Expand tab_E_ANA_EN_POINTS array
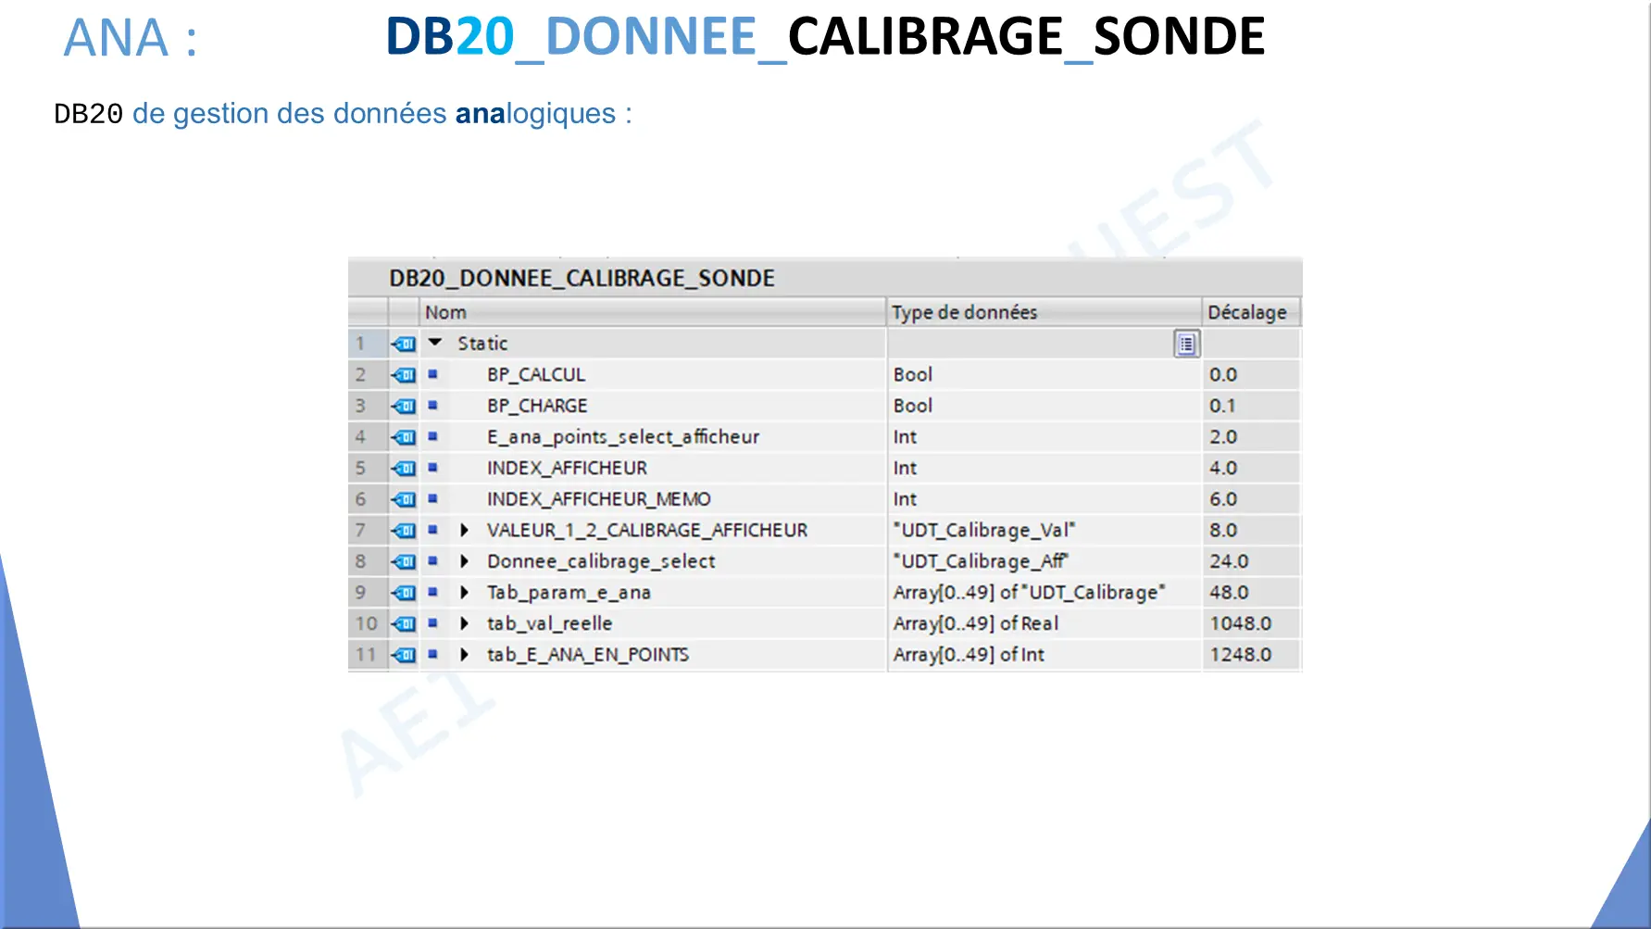Image resolution: width=1651 pixels, height=929 pixels. click(465, 655)
